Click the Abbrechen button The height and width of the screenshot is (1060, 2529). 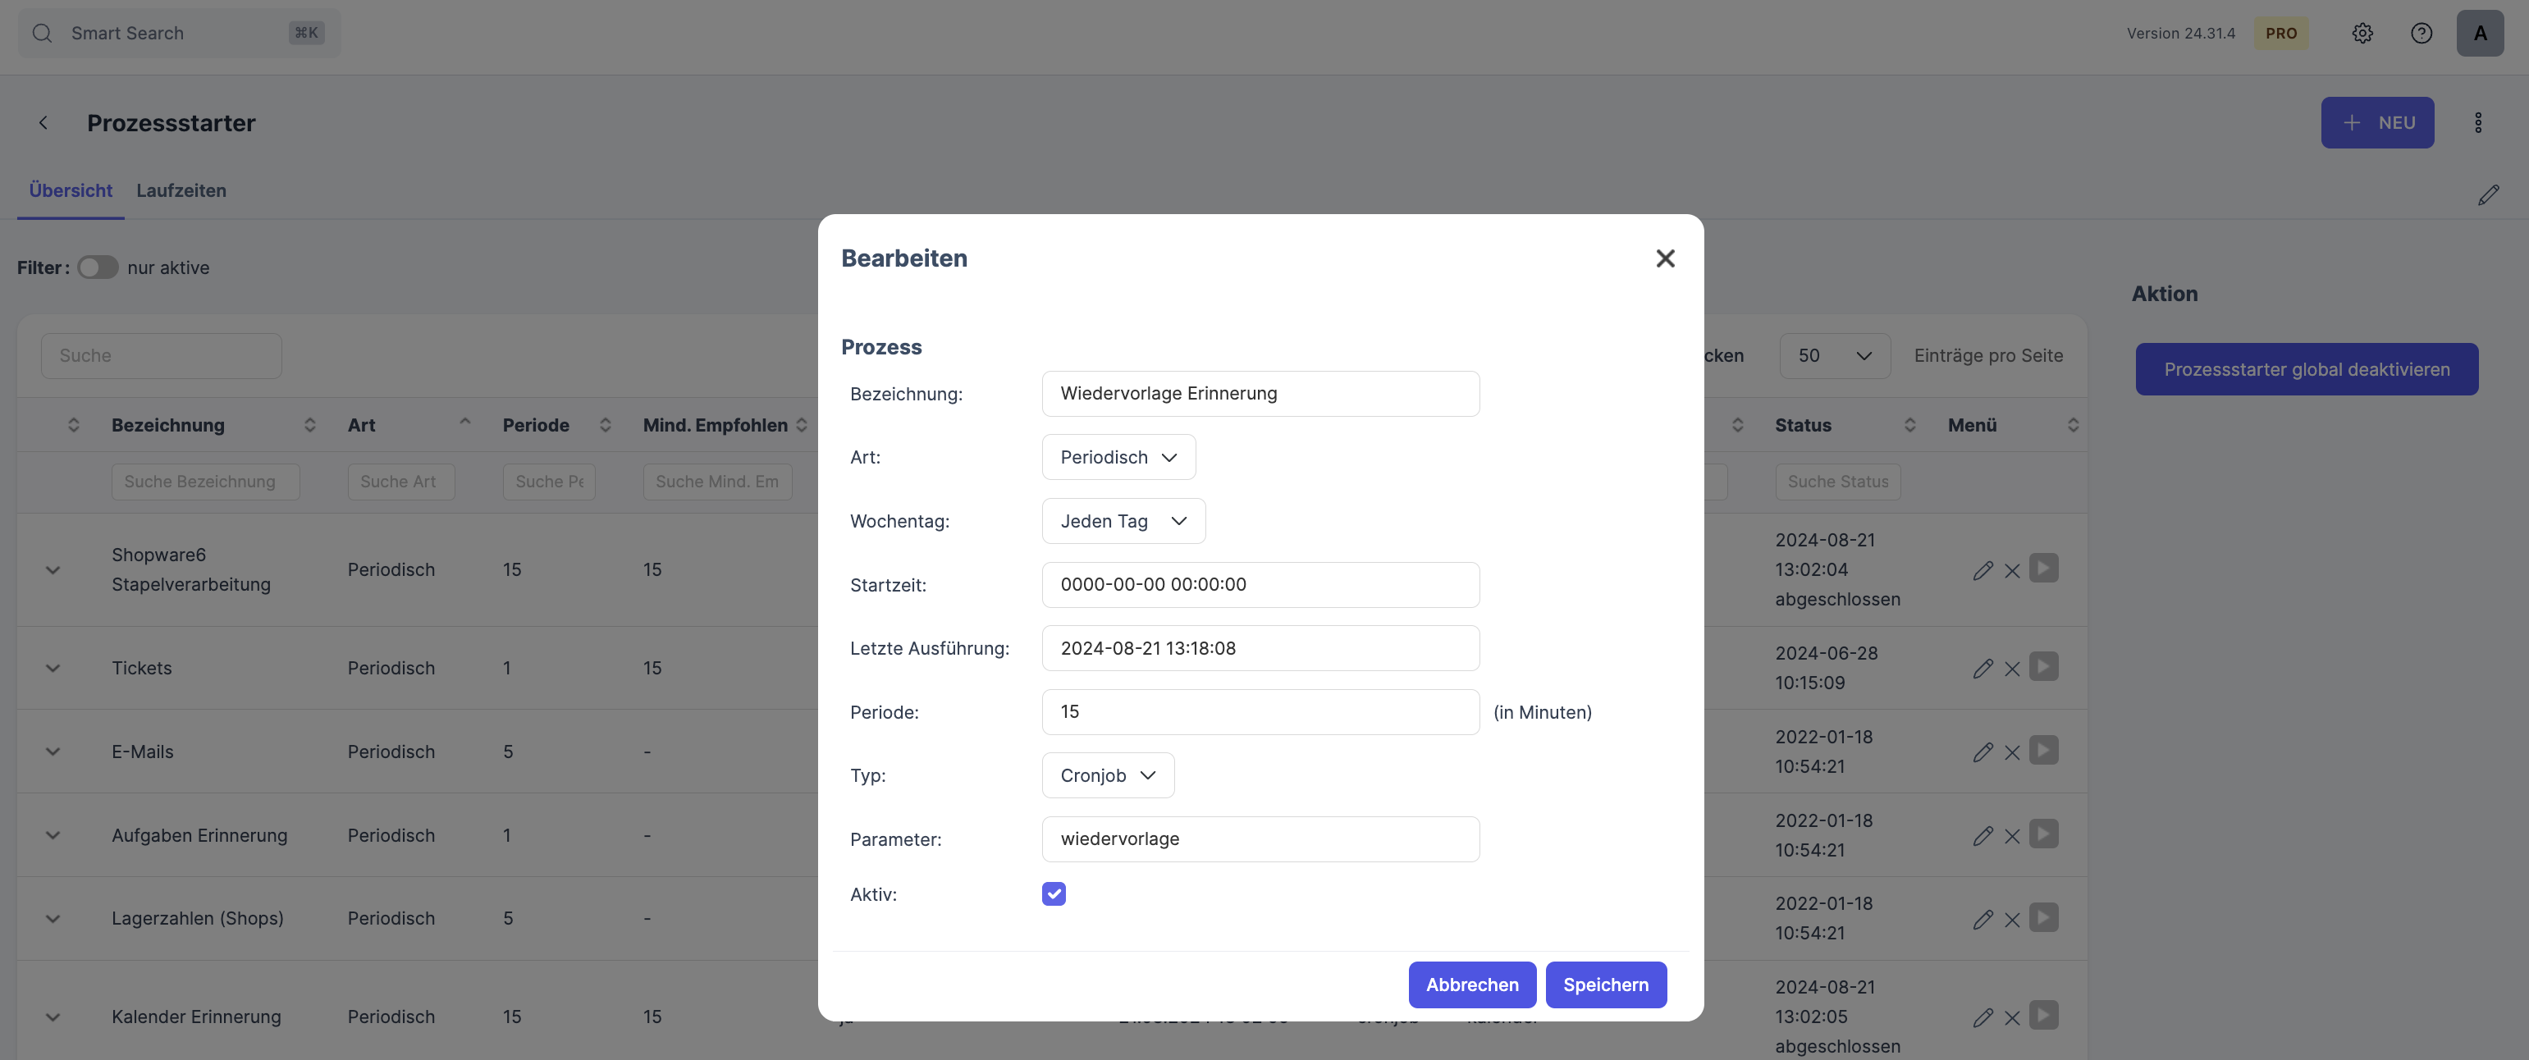1471,985
